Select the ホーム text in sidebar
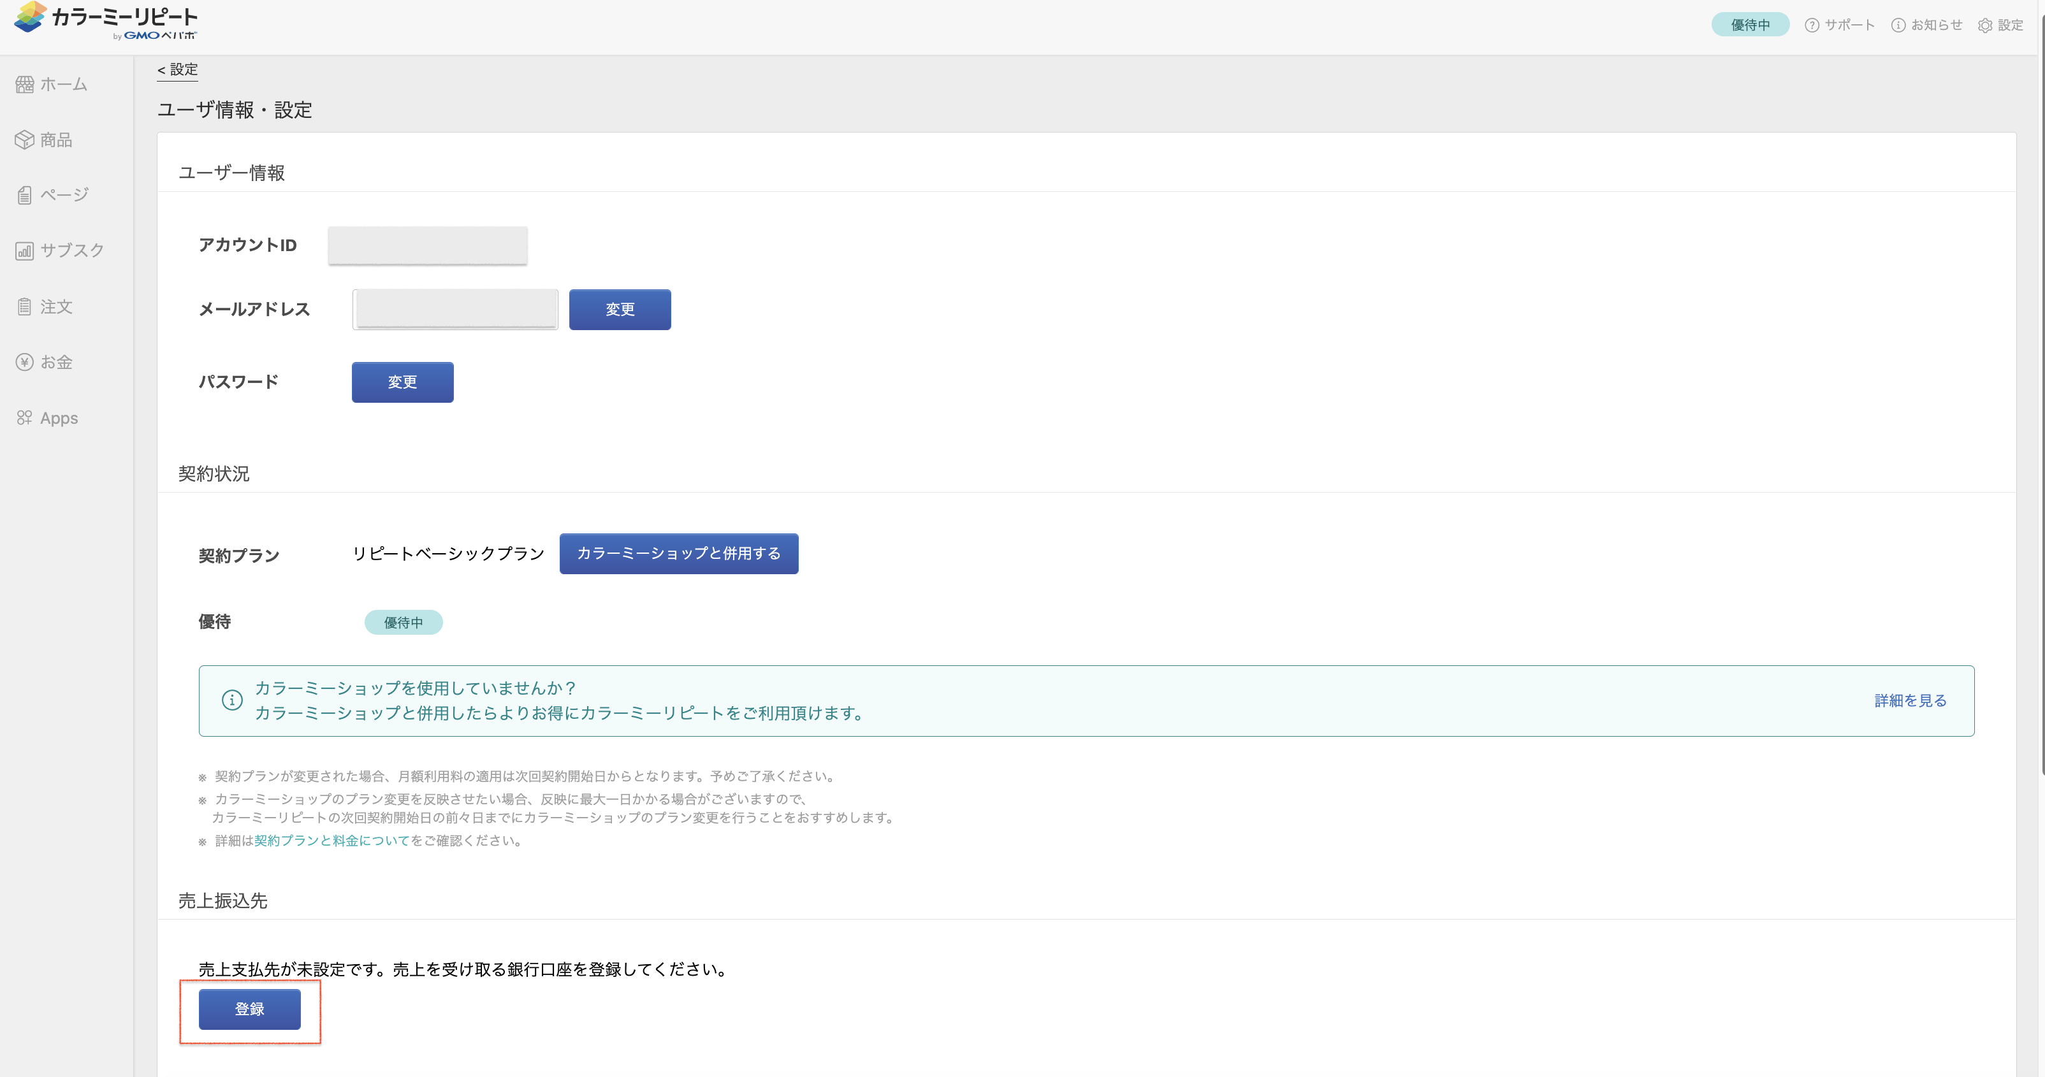 pyautogui.click(x=64, y=84)
